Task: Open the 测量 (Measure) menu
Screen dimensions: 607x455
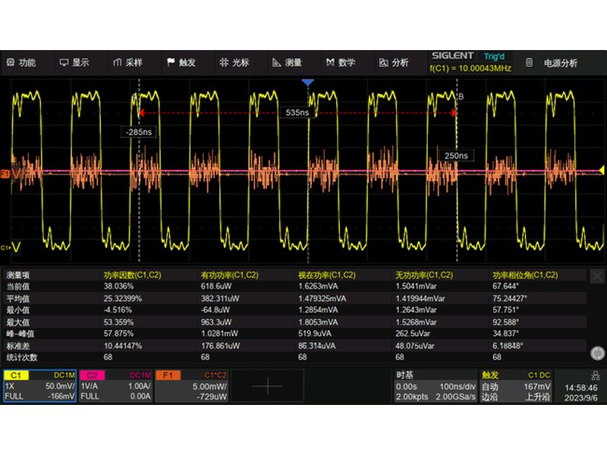Action: pyautogui.click(x=287, y=62)
